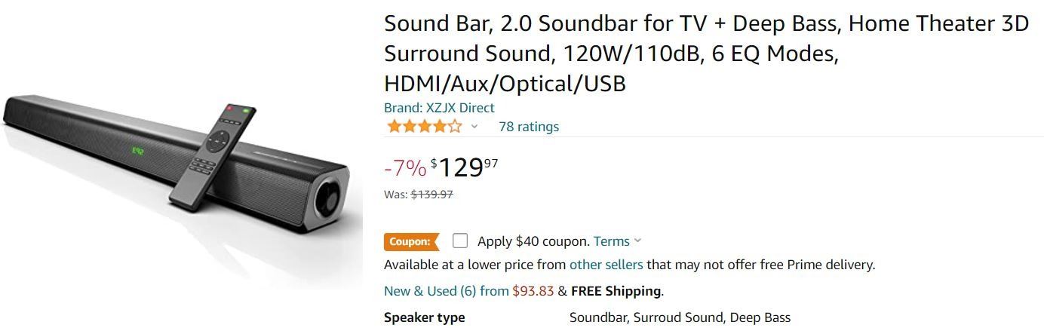Image resolution: width=1044 pixels, height=328 pixels.
Task: Click the FREE Shipping text
Action: click(616, 291)
